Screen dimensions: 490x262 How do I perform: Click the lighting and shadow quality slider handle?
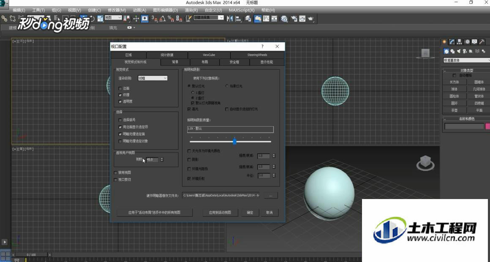[x=234, y=141]
